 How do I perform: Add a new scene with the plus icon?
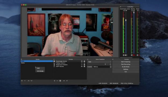coord(22,81)
